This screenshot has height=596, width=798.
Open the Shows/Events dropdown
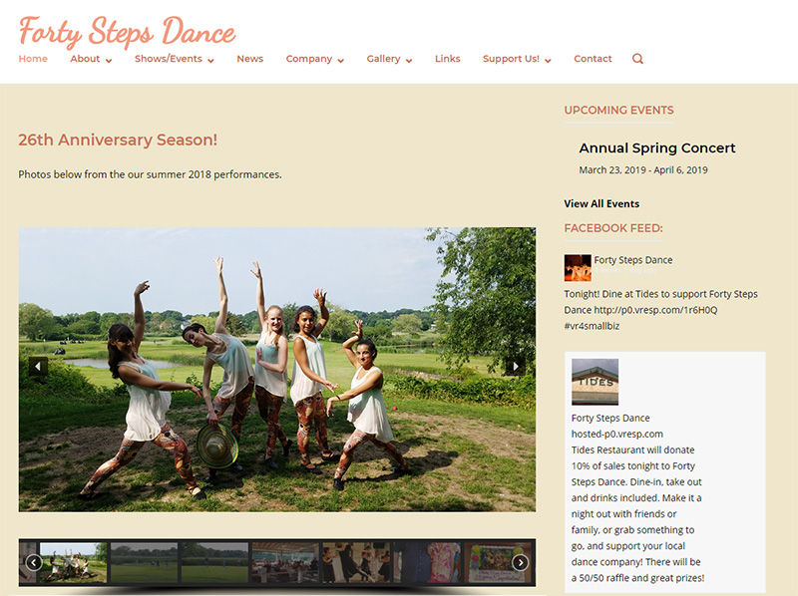point(170,59)
